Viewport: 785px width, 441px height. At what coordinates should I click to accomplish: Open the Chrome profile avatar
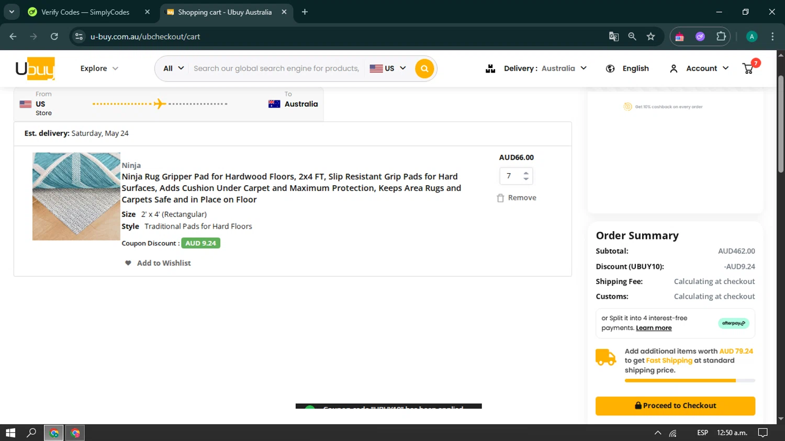[752, 37]
